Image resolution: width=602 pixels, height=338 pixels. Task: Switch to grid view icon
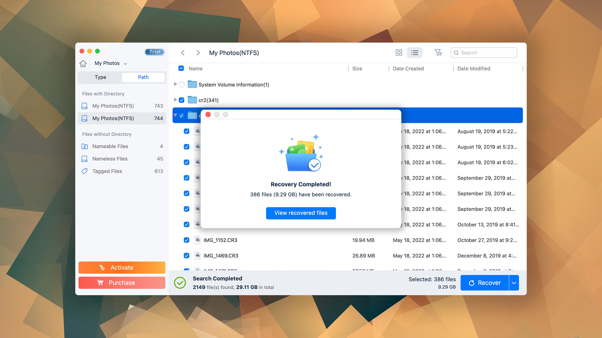(x=399, y=53)
